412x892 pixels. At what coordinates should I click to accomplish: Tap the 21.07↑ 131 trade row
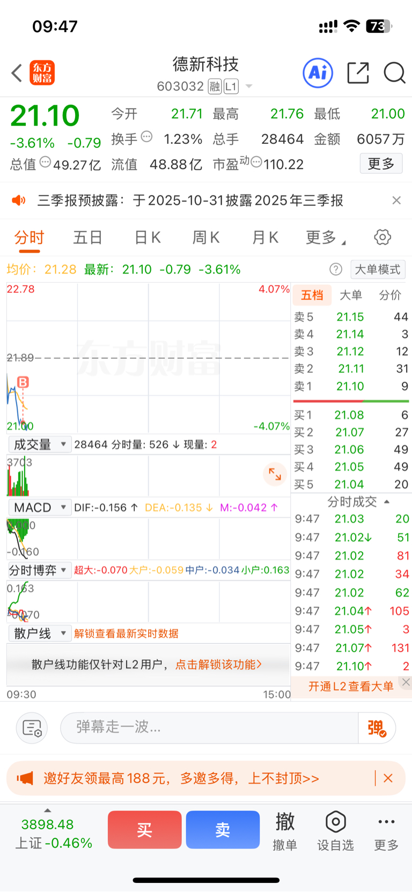(x=352, y=648)
